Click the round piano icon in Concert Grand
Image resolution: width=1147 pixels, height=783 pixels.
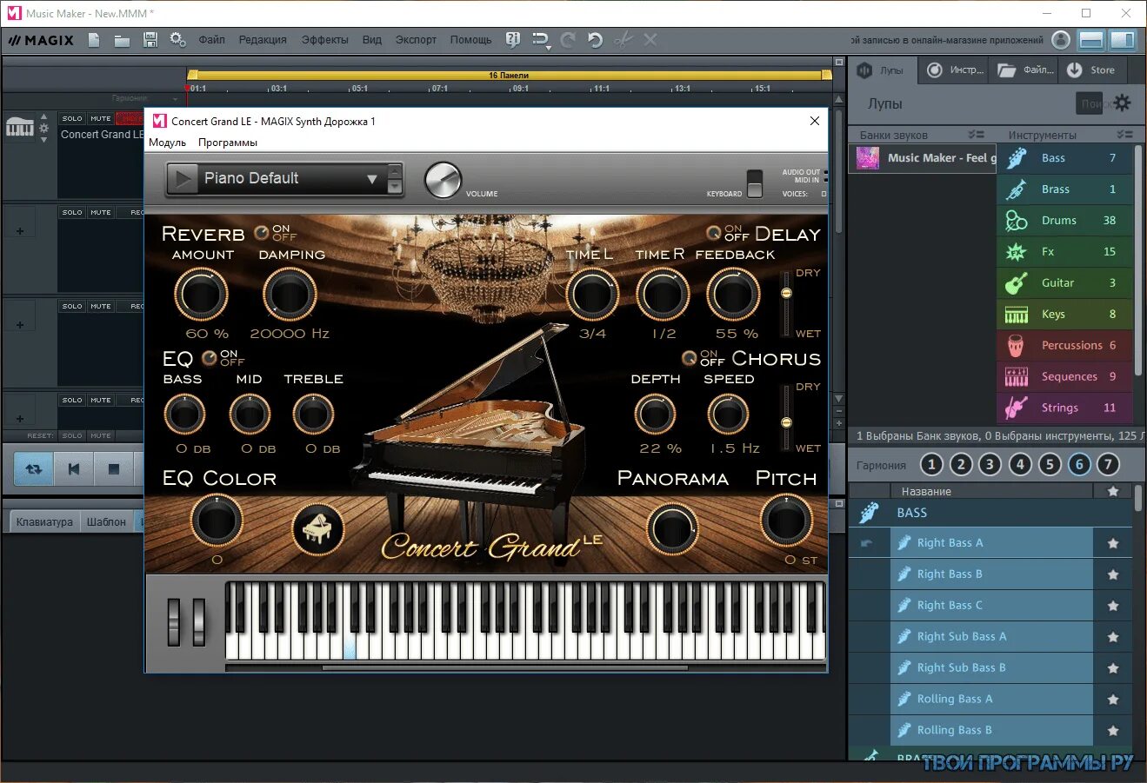(x=317, y=529)
